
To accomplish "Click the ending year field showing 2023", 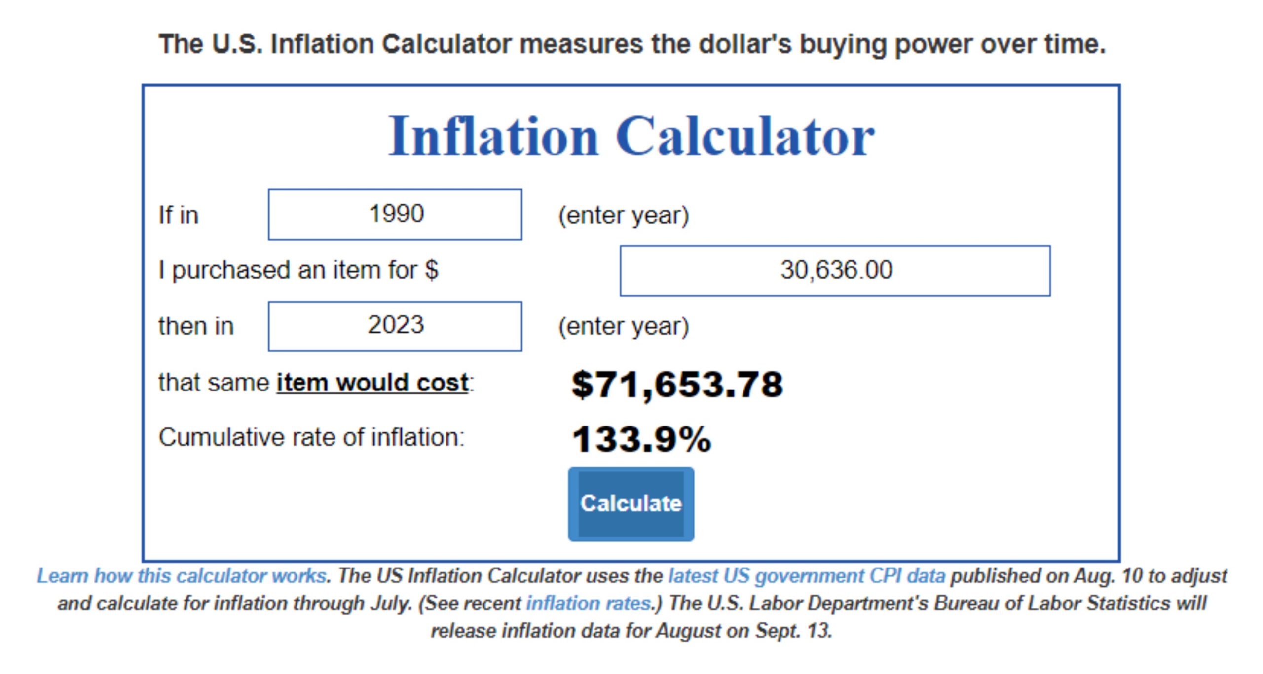I will tap(395, 326).
